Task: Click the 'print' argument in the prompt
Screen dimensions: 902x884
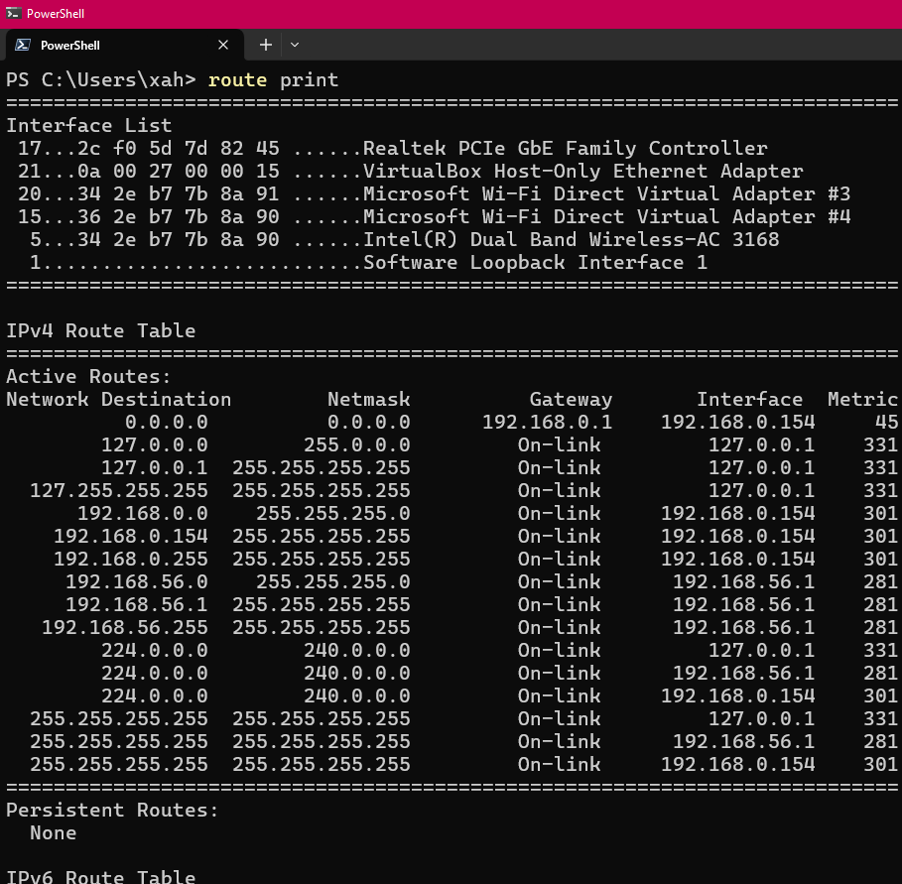Action: (309, 79)
